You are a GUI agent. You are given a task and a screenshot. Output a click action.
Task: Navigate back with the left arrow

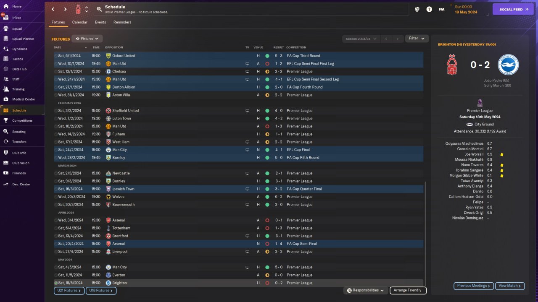[53, 9]
